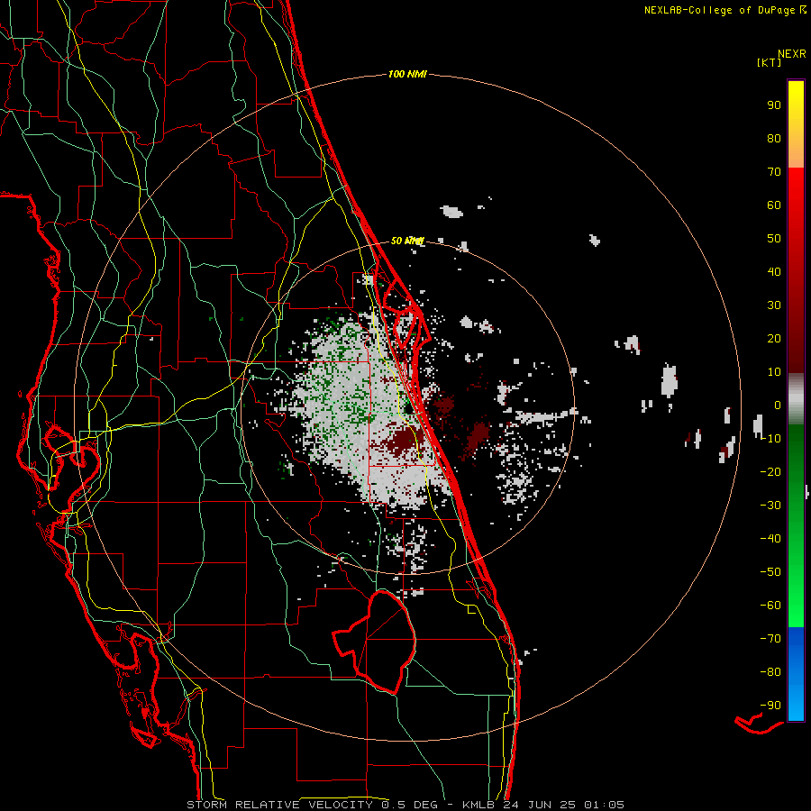This screenshot has width=811, height=811.
Task: Click the 10 knot scale value
Action: [x=774, y=372]
